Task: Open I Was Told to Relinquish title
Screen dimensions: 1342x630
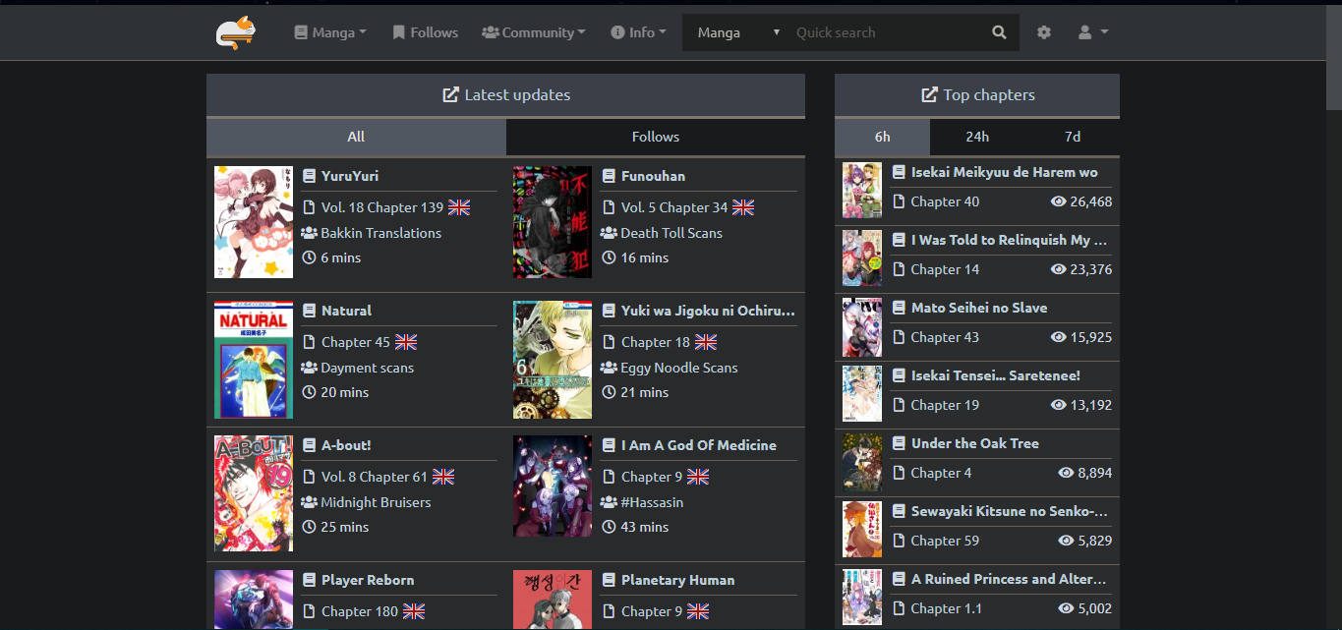Action: [x=1010, y=240]
